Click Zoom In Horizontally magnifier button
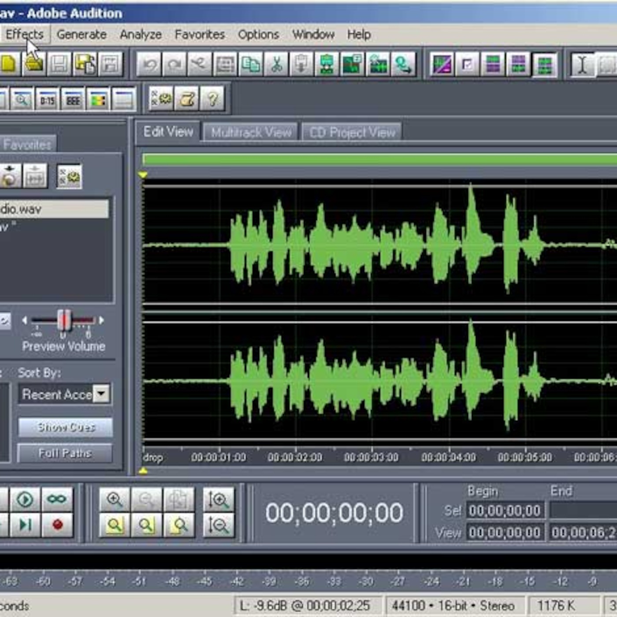 coord(115,500)
